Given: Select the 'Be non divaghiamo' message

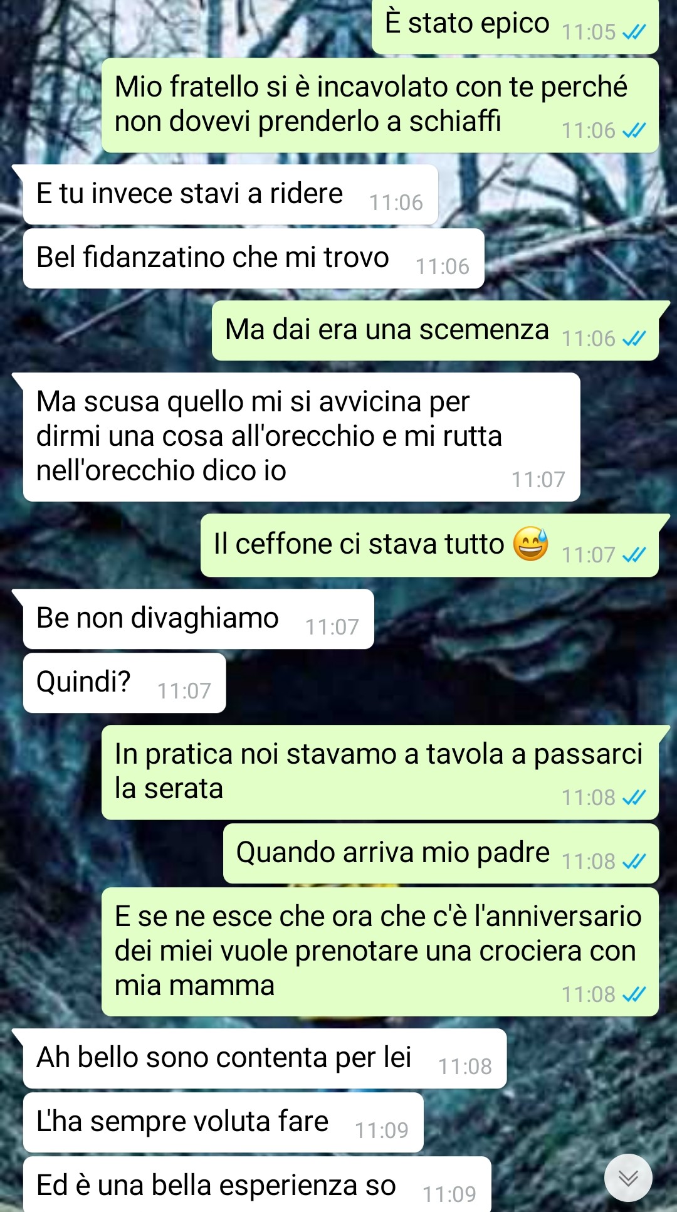Looking at the screenshot, I should click(198, 619).
